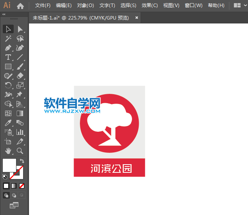Open the arrange documents layout icon
This screenshot has width=248, height=215.
pos(237,5)
